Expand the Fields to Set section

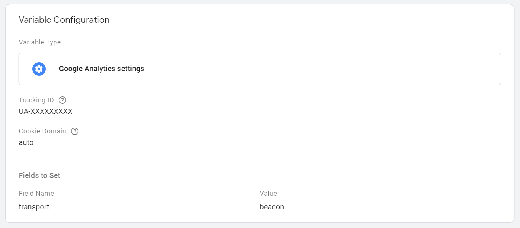coord(39,175)
